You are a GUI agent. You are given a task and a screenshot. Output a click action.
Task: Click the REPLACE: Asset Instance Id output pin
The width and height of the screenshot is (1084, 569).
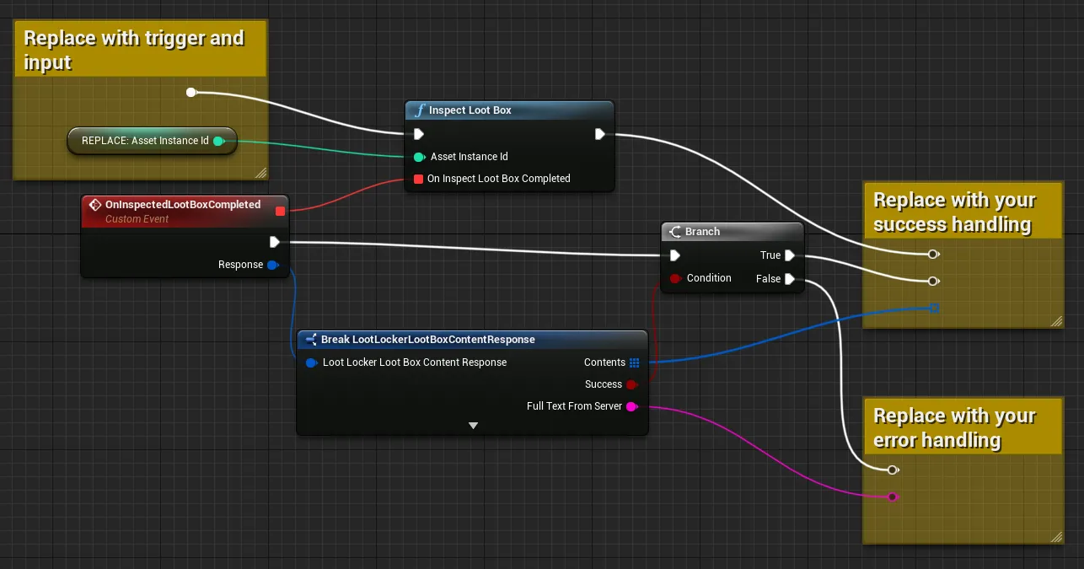click(x=219, y=141)
